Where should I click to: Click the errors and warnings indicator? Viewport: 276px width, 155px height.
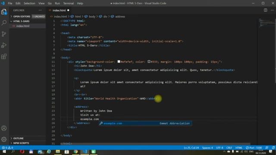[7, 148]
